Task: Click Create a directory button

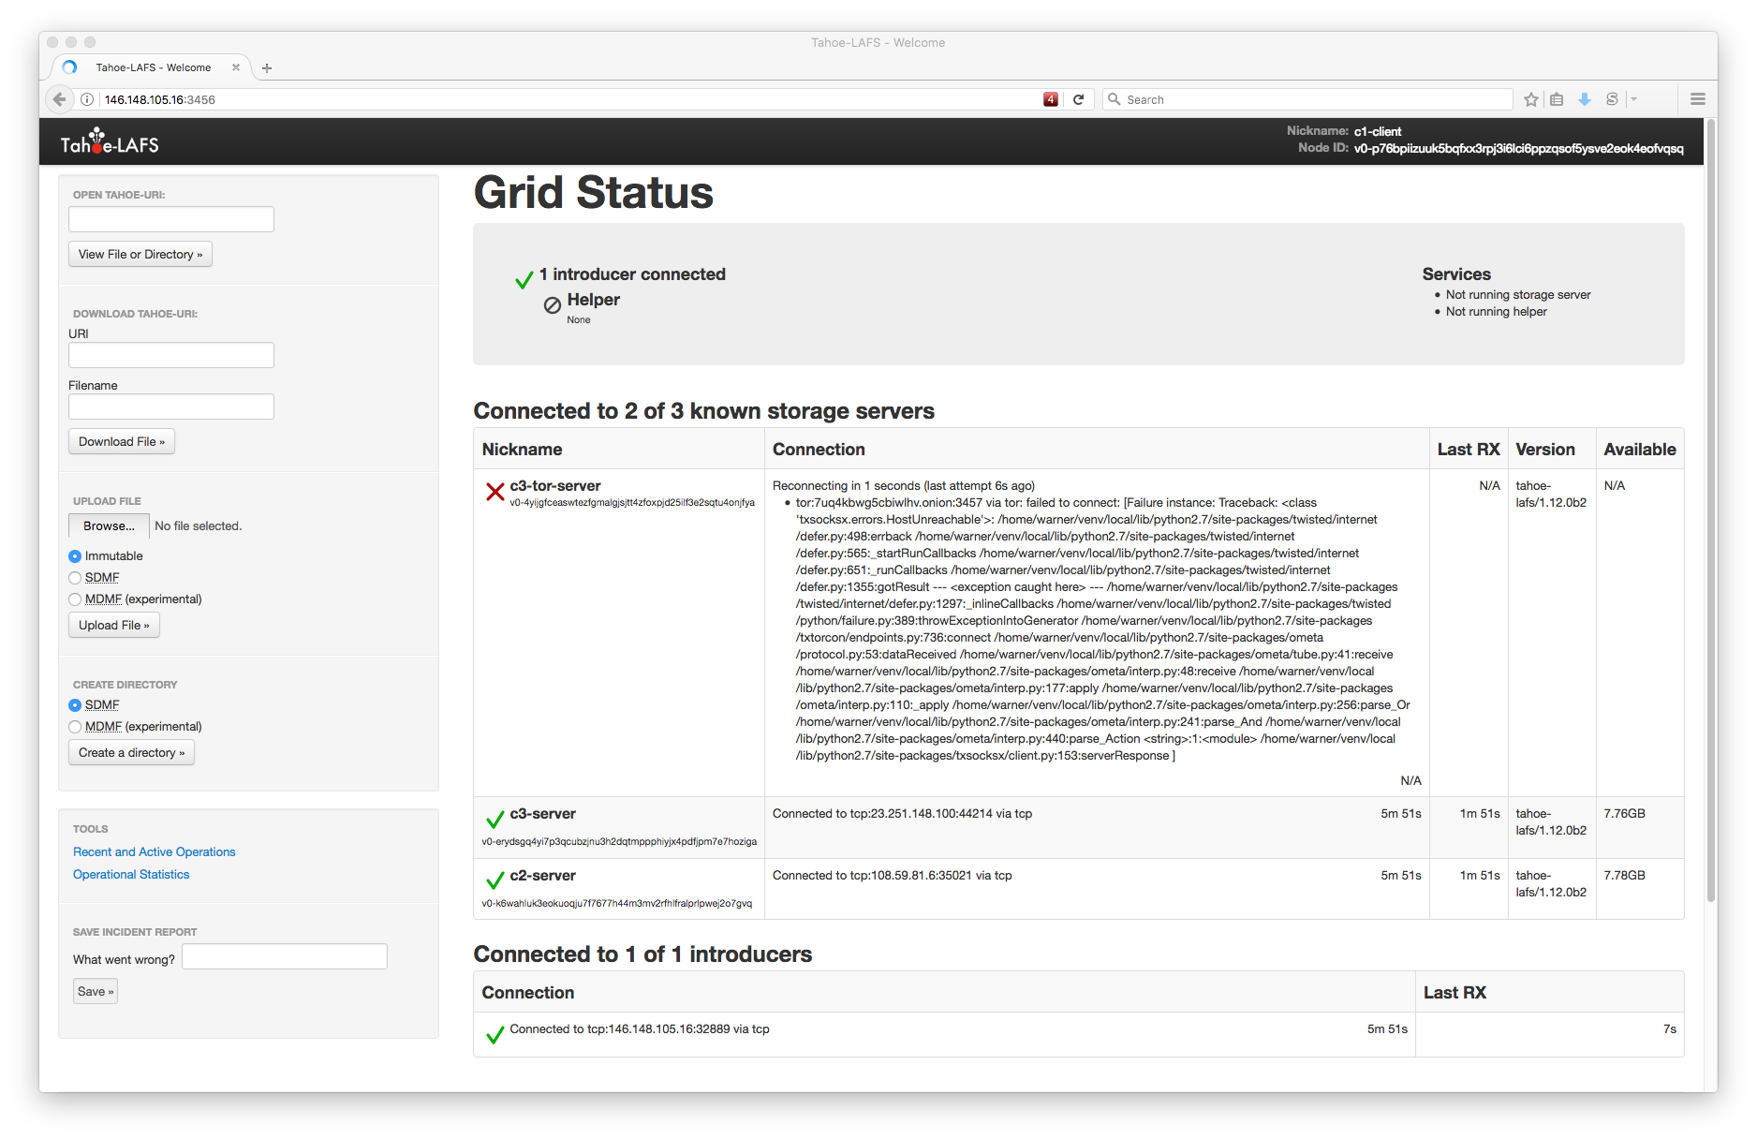Action: click(131, 752)
